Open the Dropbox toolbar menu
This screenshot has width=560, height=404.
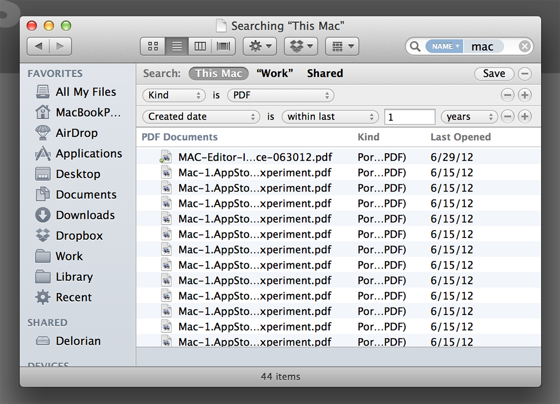click(x=301, y=47)
